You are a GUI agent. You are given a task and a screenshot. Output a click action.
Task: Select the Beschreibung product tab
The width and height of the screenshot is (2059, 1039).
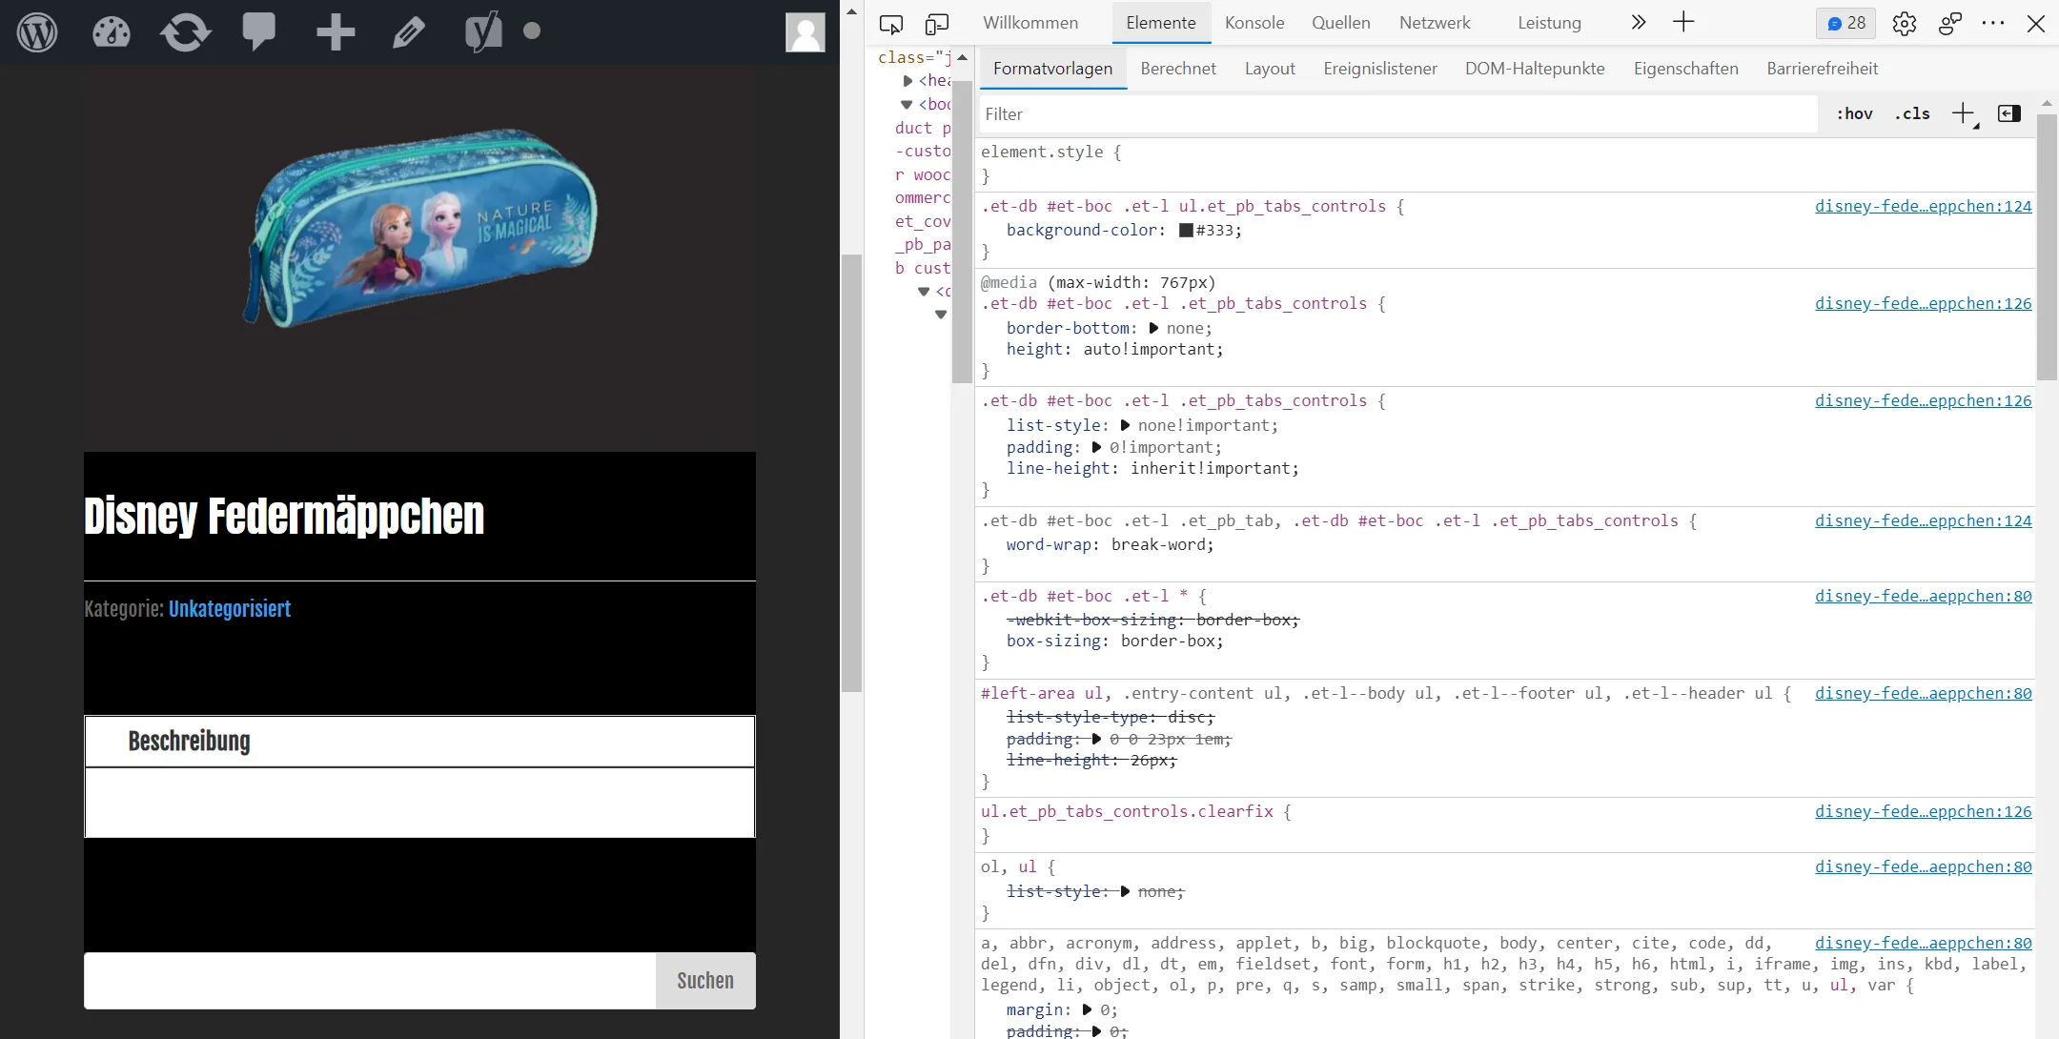coord(190,742)
